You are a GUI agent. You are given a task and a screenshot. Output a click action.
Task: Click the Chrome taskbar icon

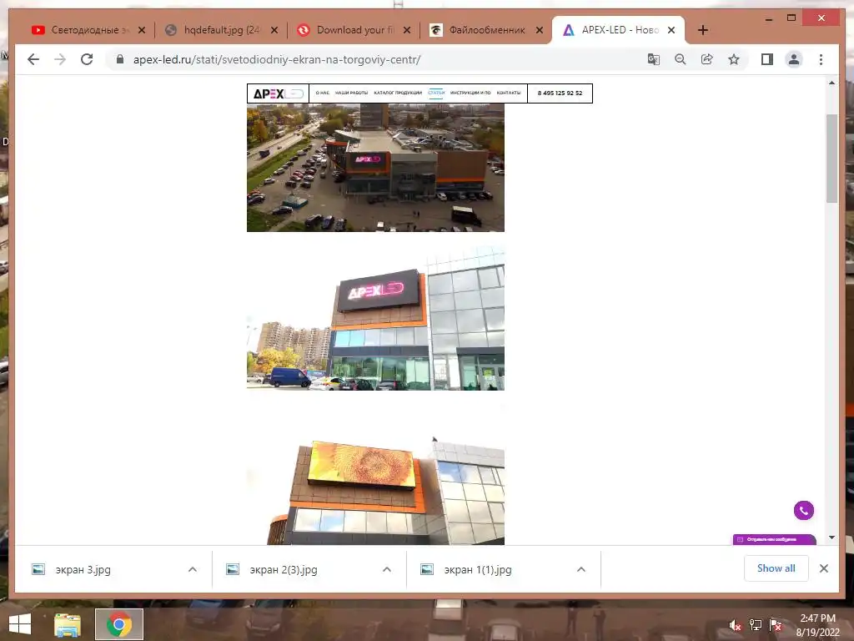119,624
